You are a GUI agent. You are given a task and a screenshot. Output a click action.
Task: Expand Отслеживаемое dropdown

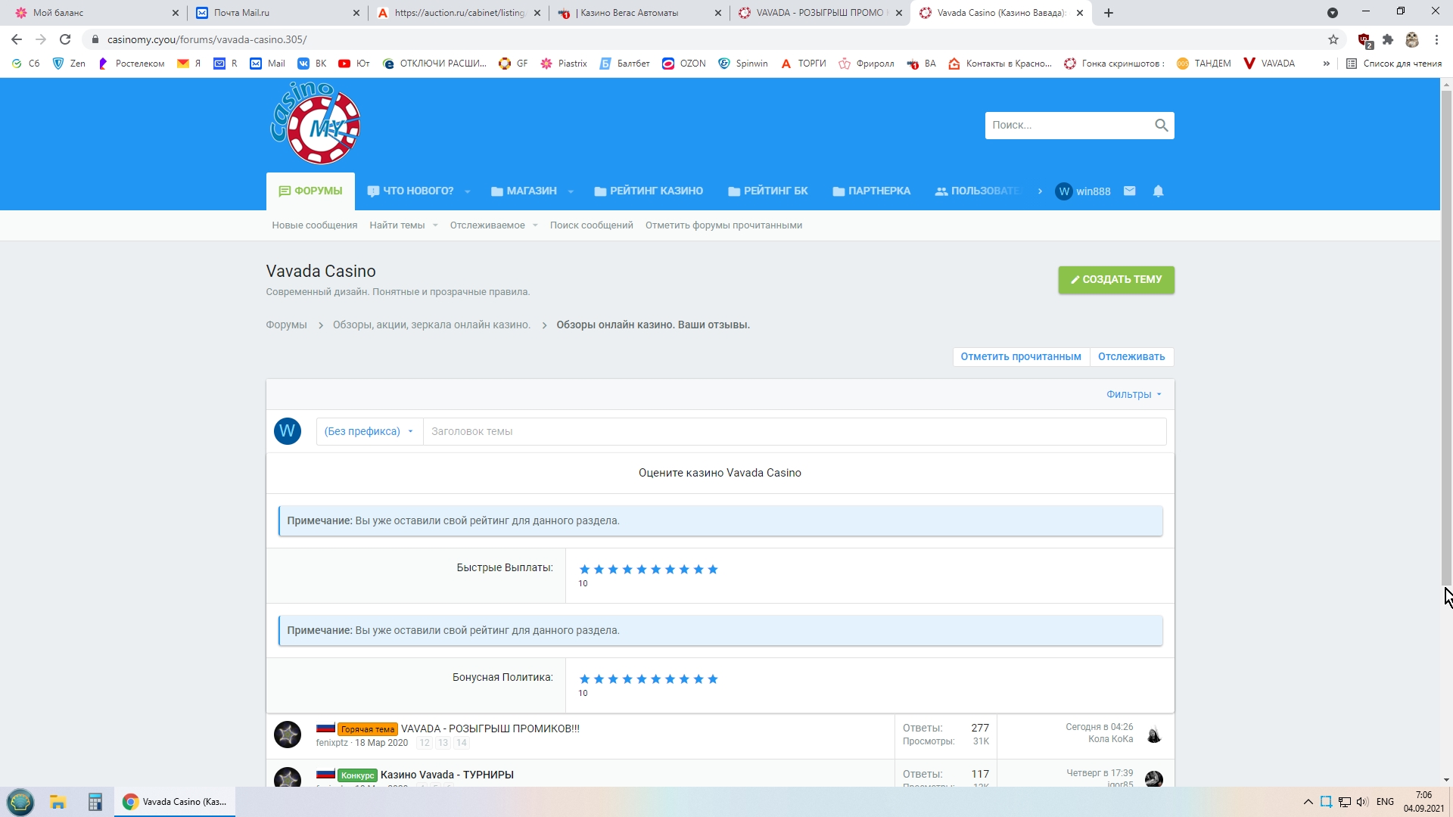point(535,225)
